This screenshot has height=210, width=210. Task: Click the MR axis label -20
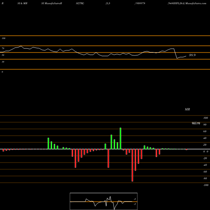coord(205,158)
